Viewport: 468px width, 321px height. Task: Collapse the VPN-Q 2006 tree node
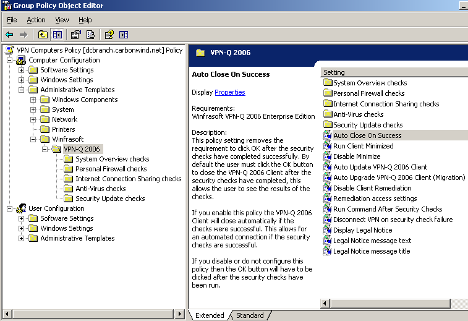click(x=45, y=149)
